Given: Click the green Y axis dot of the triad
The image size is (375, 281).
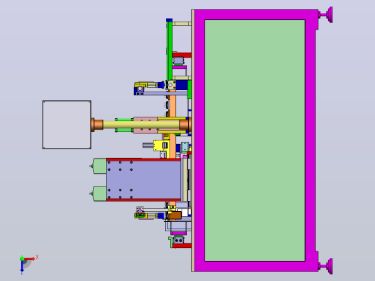Looking at the screenshot, I should pos(22,259).
